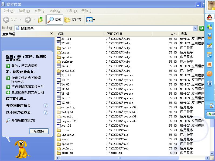Select the U4 48 file icon
This screenshot has width=215, height=161.
59,66
